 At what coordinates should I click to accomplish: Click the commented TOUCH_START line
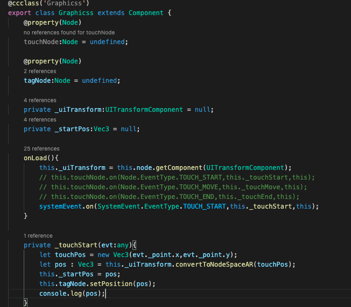[x=177, y=177]
